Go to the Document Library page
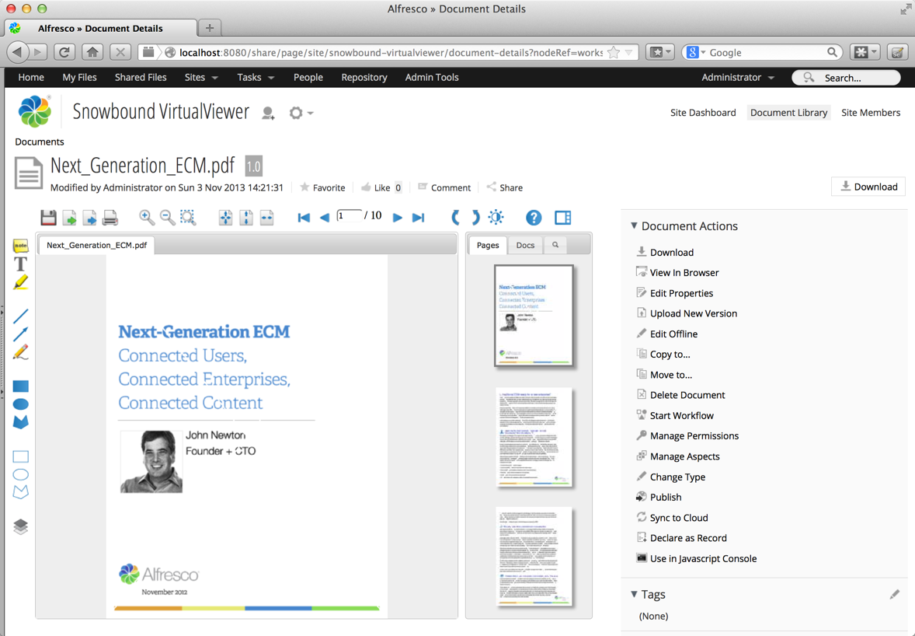The height and width of the screenshot is (636, 915). [x=789, y=113]
